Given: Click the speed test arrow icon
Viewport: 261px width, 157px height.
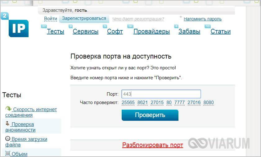Looking at the screenshot, I should (x=9, y=109).
